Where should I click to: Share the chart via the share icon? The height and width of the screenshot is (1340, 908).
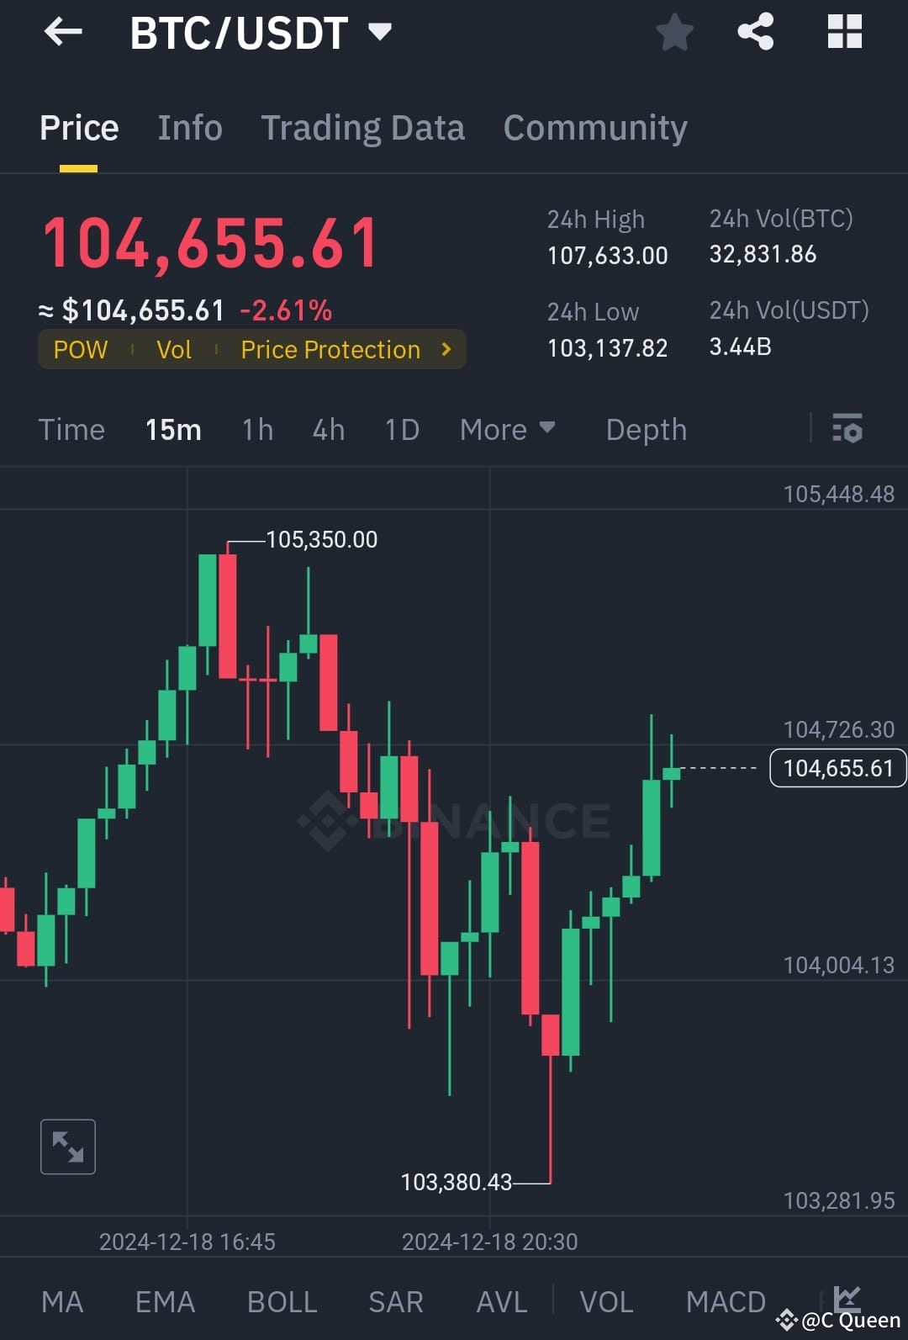(x=755, y=32)
